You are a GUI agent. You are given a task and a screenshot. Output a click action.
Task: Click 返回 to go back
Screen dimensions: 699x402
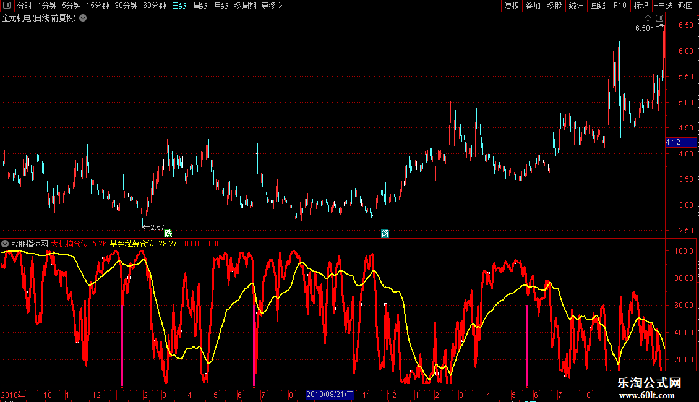pyautogui.click(x=685, y=6)
